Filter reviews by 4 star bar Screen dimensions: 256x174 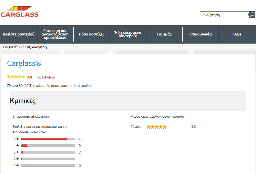click(48, 146)
